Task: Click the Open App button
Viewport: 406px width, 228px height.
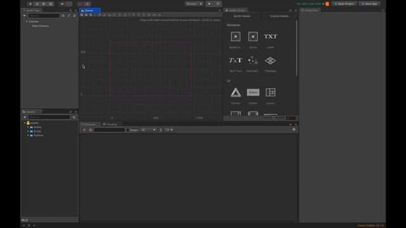Action: (x=369, y=4)
